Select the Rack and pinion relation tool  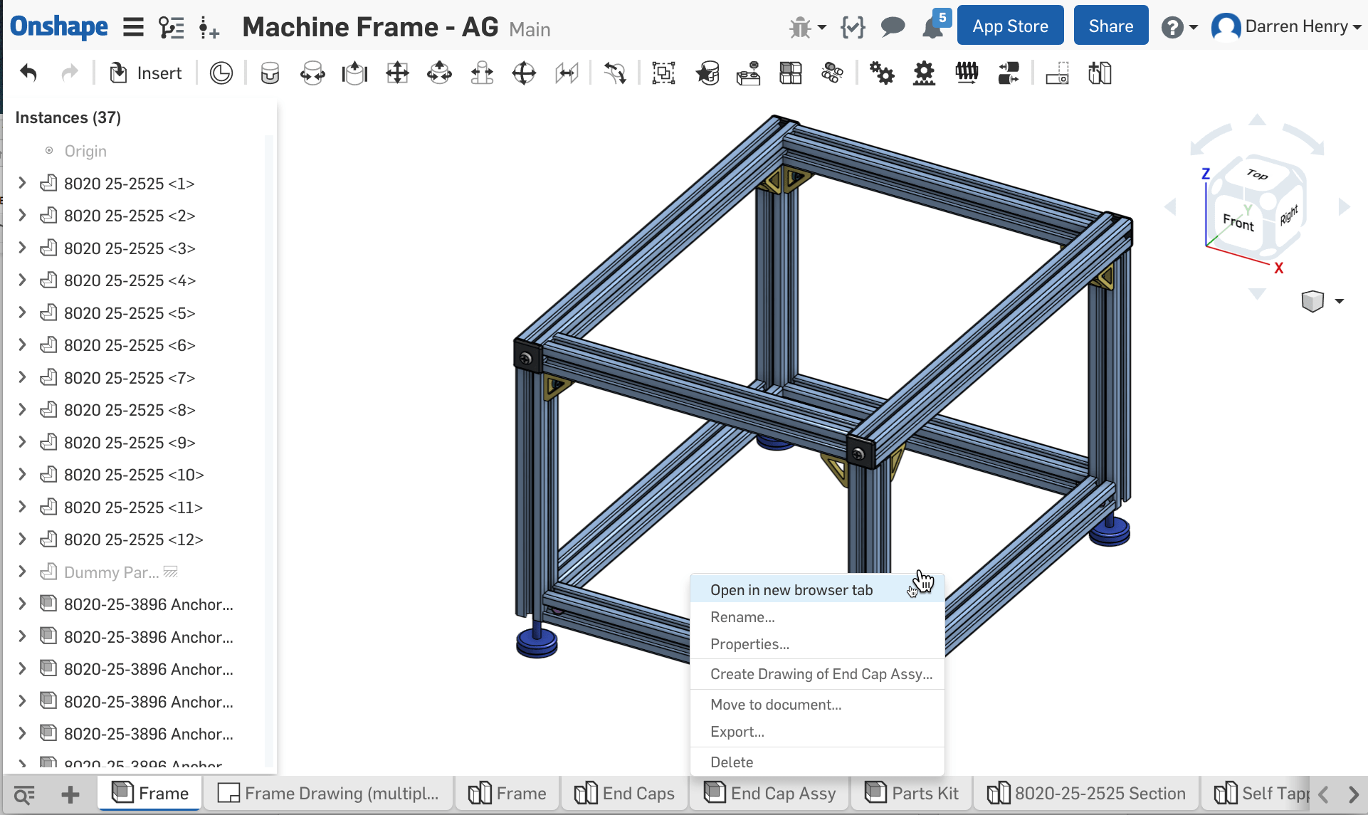[x=923, y=73]
